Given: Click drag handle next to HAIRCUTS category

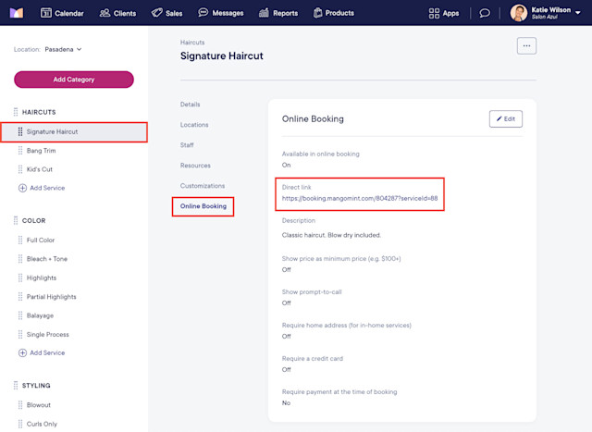Looking at the screenshot, I should click(16, 112).
